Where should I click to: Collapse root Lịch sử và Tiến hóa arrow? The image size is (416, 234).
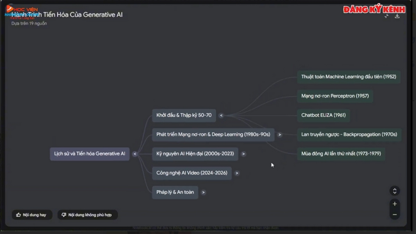pos(135,154)
